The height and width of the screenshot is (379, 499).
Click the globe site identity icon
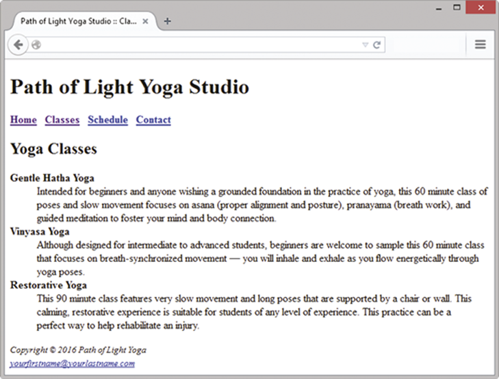[x=36, y=45]
